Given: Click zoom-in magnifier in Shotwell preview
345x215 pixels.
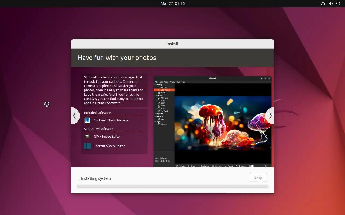Looking at the screenshot, I should point(266,166).
